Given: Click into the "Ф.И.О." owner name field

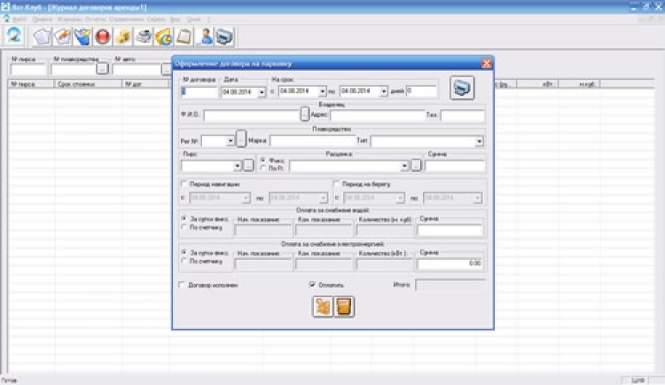Looking at the screenshot, I should (252, 115).
